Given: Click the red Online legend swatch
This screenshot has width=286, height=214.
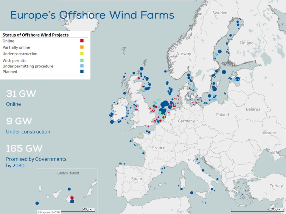Looking at the screenshot, I should 82,41.
